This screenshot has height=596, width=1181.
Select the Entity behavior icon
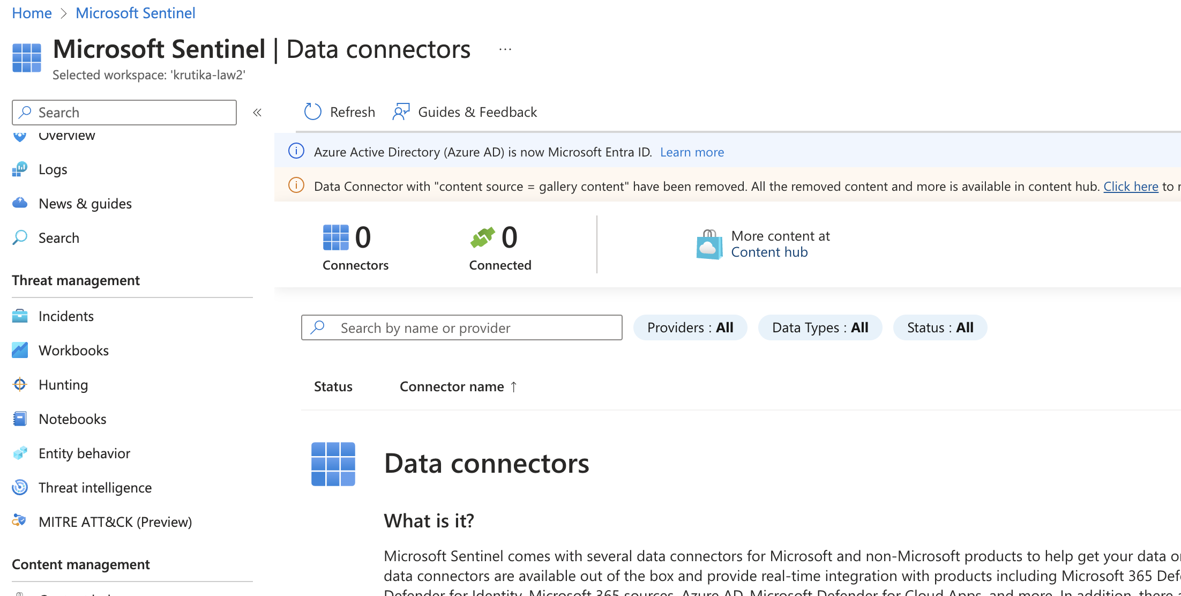20,453
